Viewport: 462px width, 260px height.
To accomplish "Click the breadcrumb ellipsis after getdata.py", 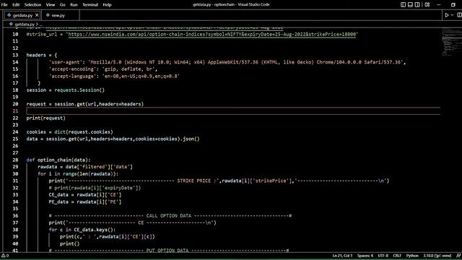I will point(41,25).
